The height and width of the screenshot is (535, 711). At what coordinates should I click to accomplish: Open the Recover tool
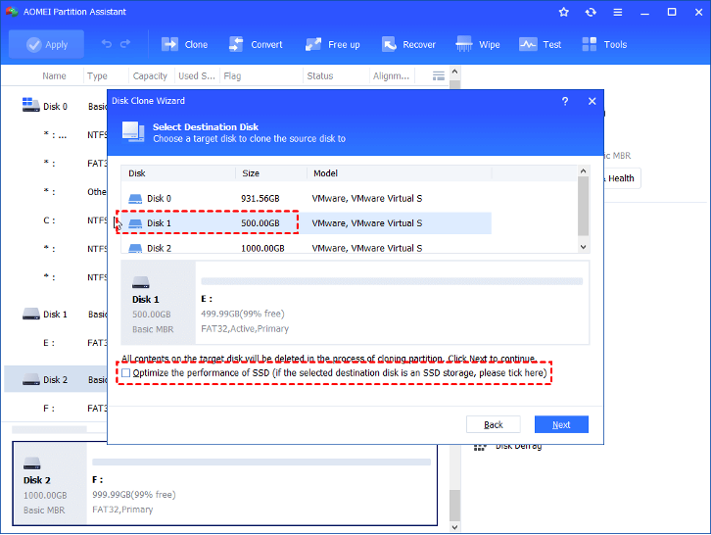pos(408,44)
